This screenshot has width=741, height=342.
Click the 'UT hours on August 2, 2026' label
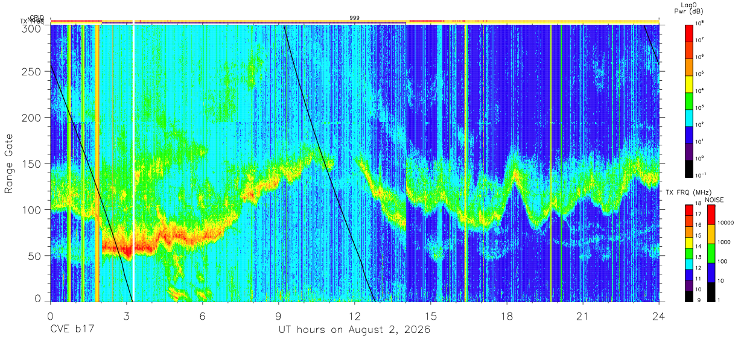coord(354,330)
